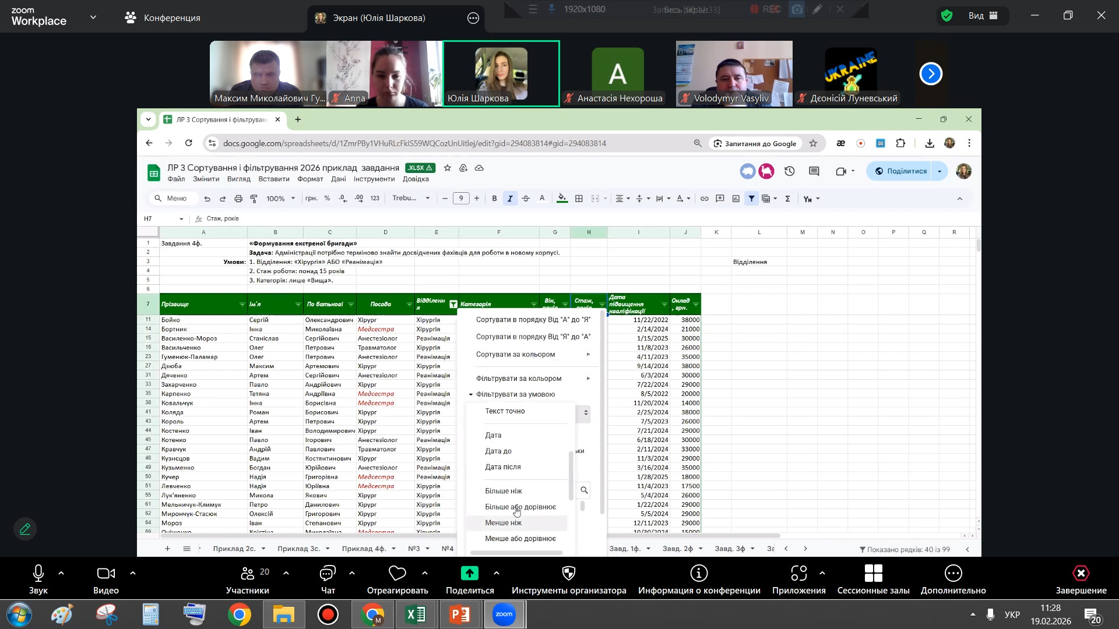Open the fill color picker

click(x=562, y=199)
